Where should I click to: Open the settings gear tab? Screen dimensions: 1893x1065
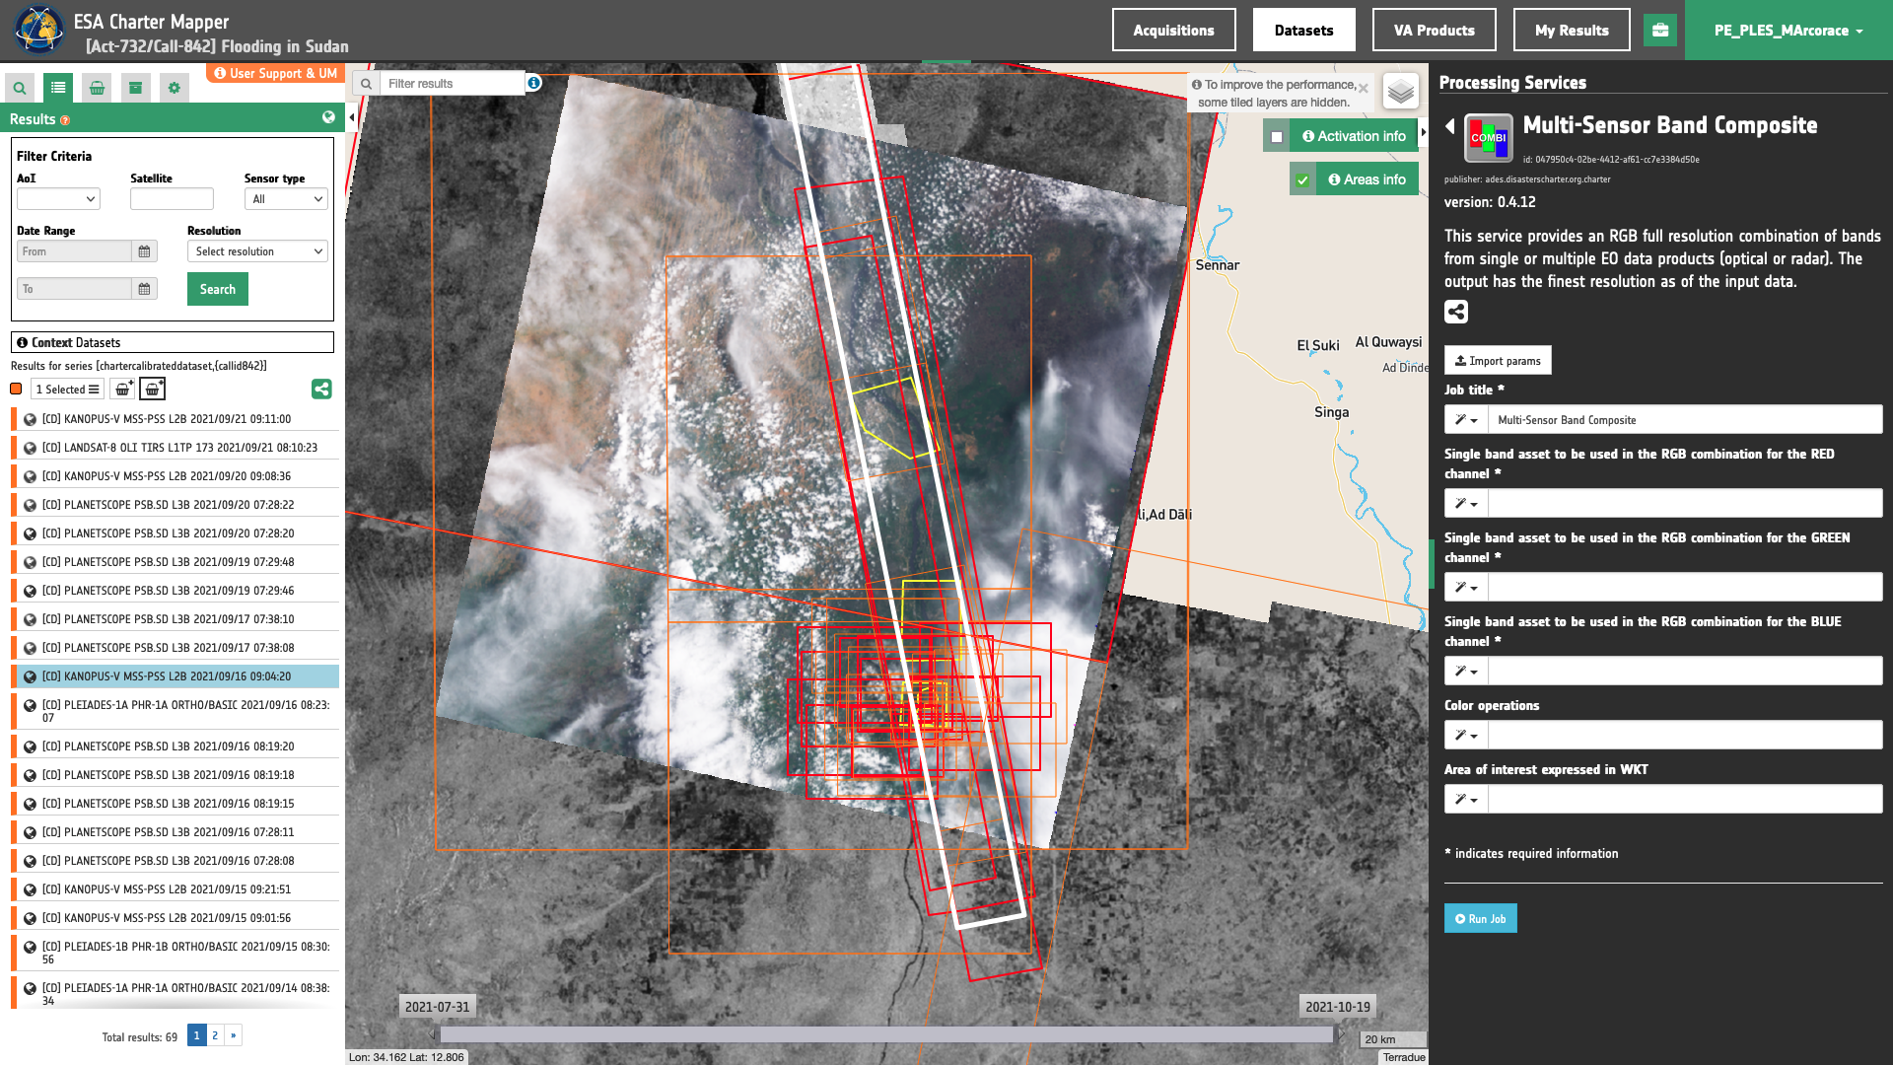click(175, 88)
